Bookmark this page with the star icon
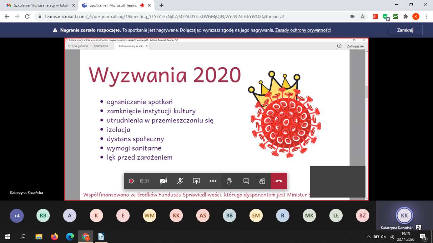 363,16
